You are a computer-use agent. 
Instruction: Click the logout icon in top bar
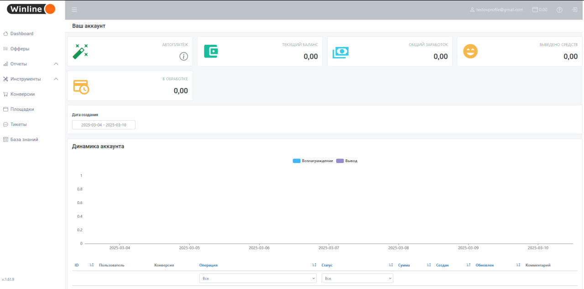tap(574, 10)
